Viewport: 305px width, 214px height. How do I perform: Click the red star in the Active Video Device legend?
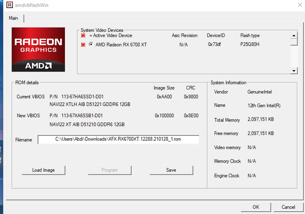(83, 35)
